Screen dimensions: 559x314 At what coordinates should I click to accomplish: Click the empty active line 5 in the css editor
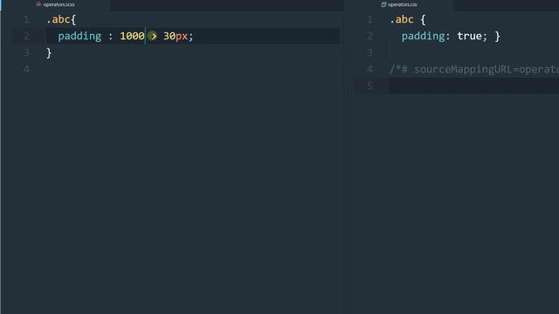click(x=473, y=85)
